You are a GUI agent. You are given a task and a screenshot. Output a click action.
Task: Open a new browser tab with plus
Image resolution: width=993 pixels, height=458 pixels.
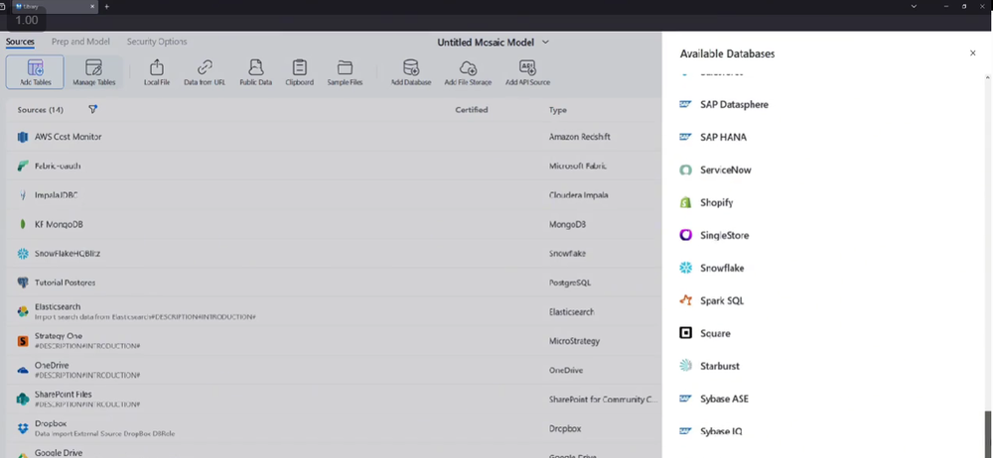(106, 6)
